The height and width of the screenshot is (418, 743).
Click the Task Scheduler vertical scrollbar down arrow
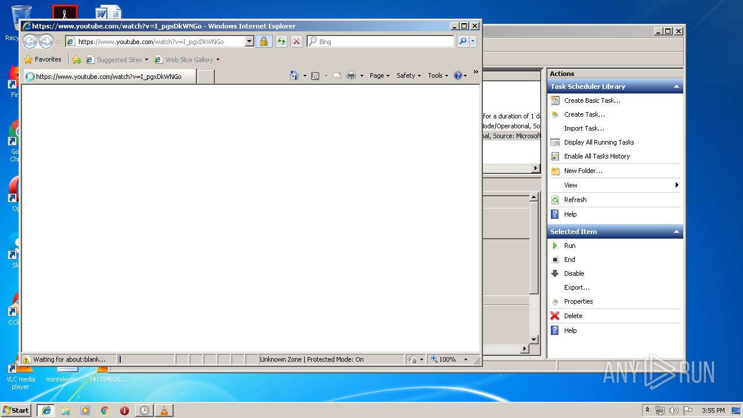click(x=534, y=340)
